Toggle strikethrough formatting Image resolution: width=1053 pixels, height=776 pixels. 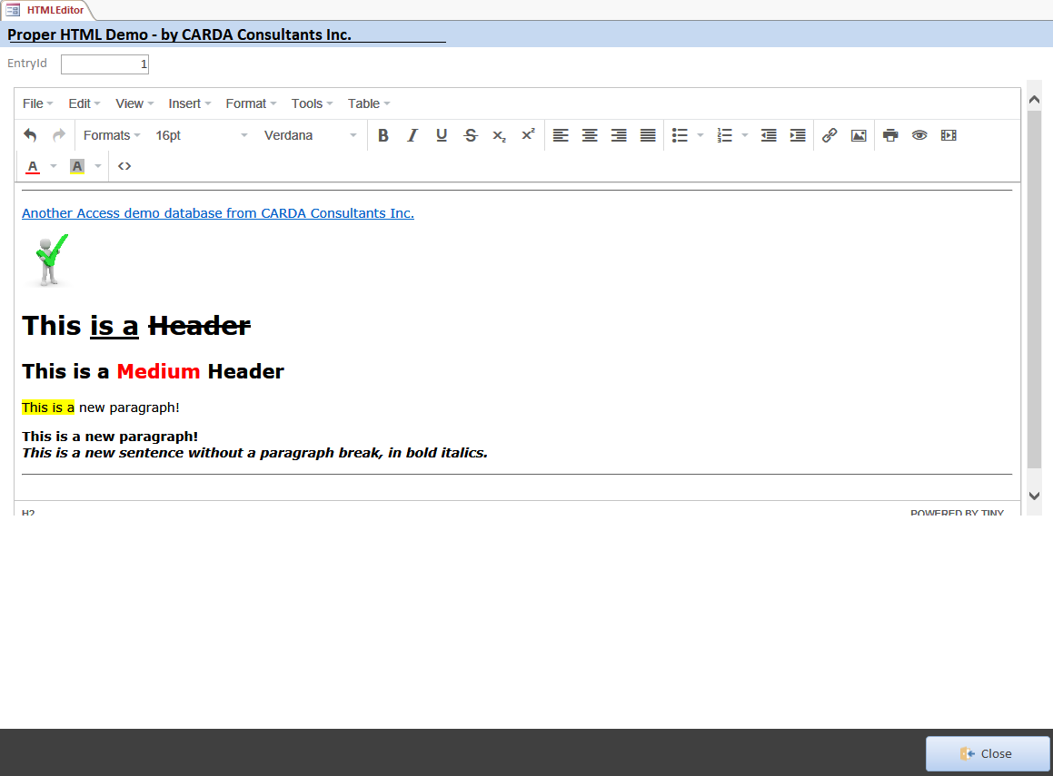coord(471,135)
